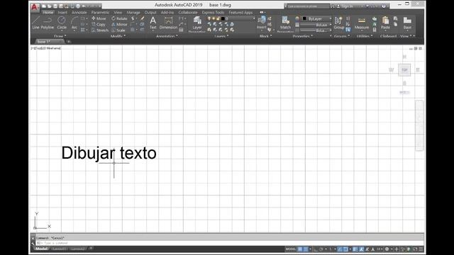Click the Undo arrow in quick access toolbar
This screenshot has width=454, height=255.
tap(84, 6)
